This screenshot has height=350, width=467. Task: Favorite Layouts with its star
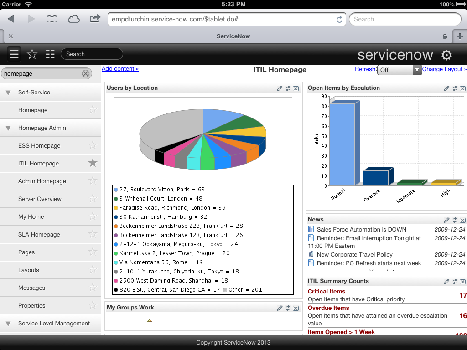pos(93,270)
